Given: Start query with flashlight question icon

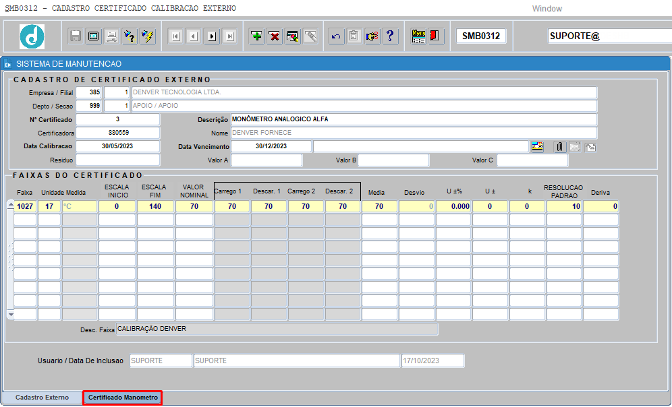Looking at the screenshot, I should click(130, 36).
